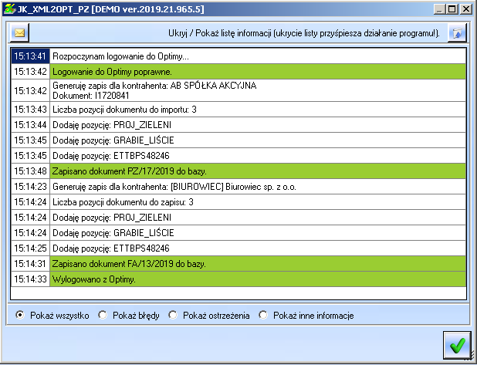This screenshot has width=477, height=365.
Task: Click the clear list trash icon
Action: [x=457, y=33]
